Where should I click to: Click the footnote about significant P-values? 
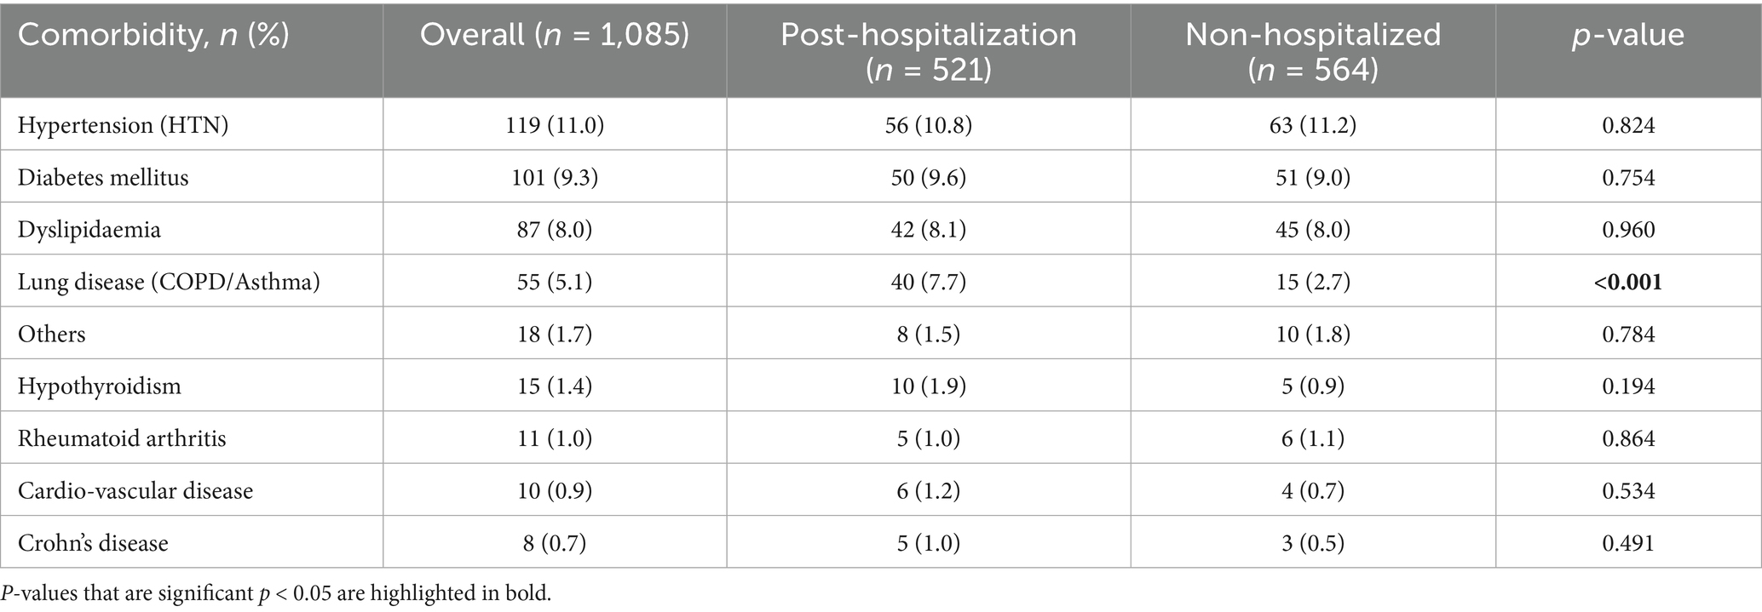pyautogui.click(x=276, y=593)
